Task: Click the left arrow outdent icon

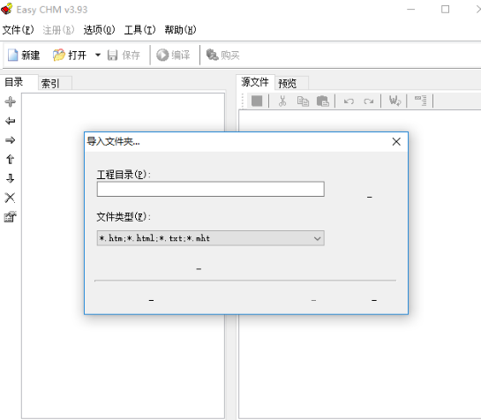Action: (10, 121)
